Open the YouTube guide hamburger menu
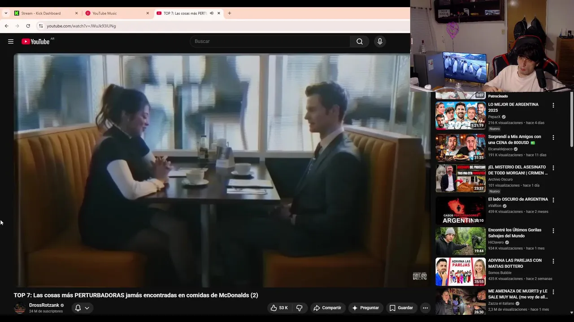The height and width of the screenshot is (322, 574). (11, 42)
